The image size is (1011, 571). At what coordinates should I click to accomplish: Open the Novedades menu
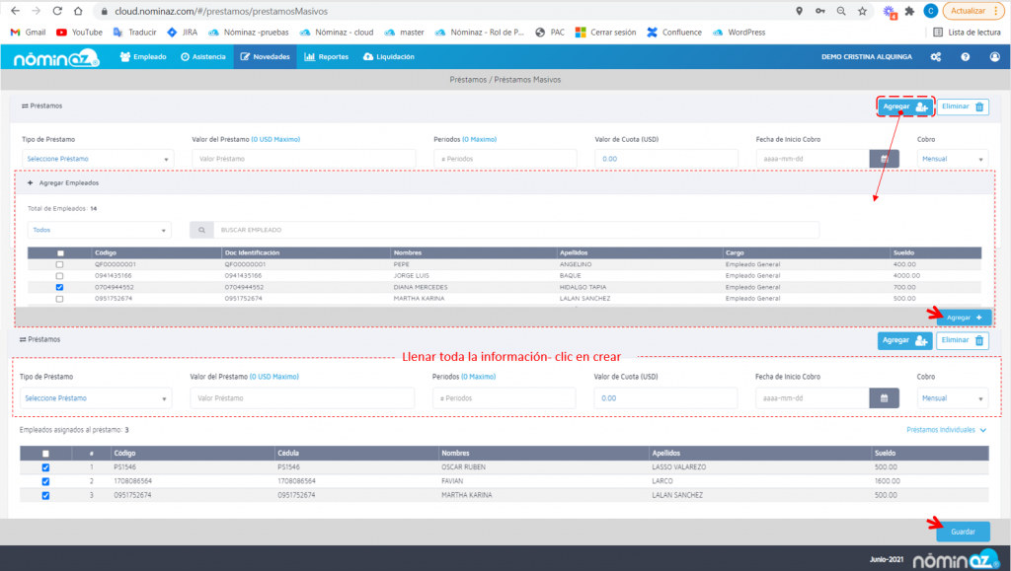tap(265, 56)
